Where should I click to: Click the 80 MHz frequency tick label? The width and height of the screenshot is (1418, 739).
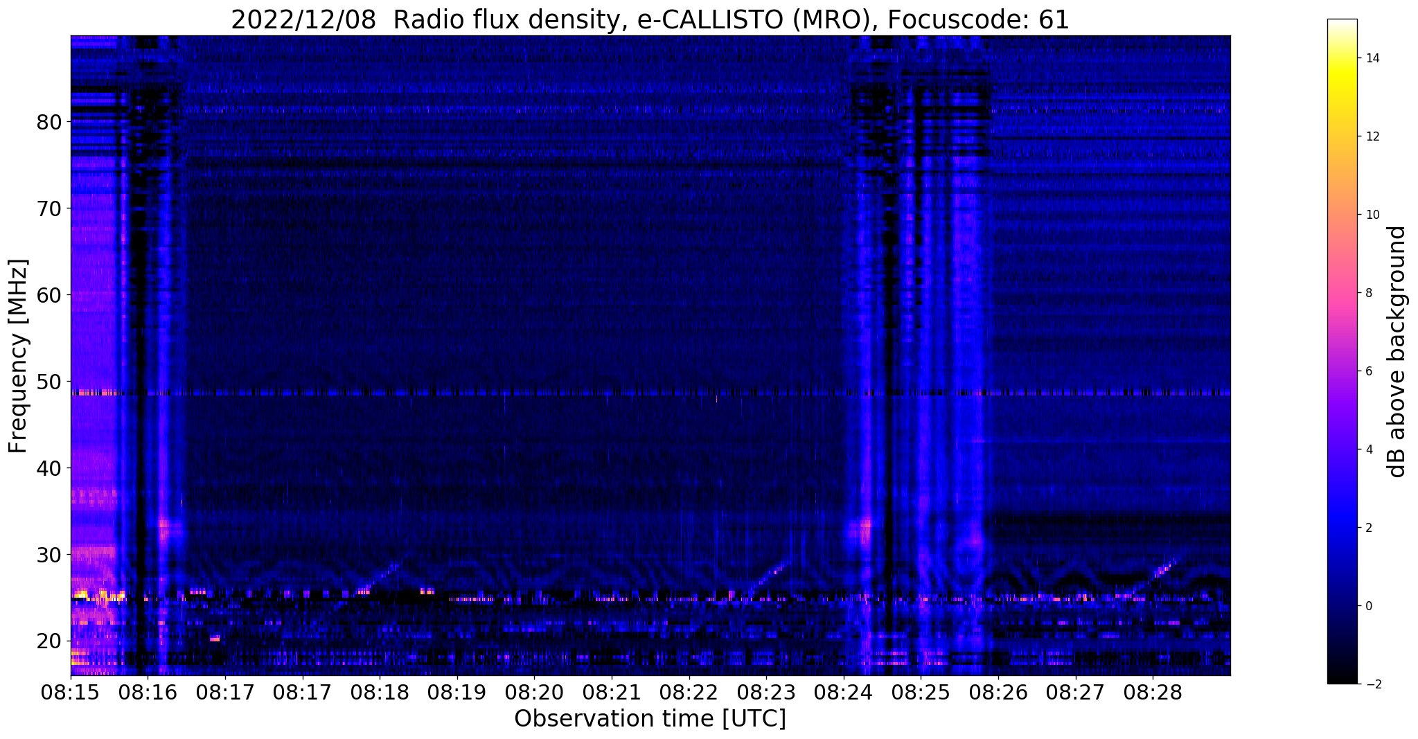[50, 122]
